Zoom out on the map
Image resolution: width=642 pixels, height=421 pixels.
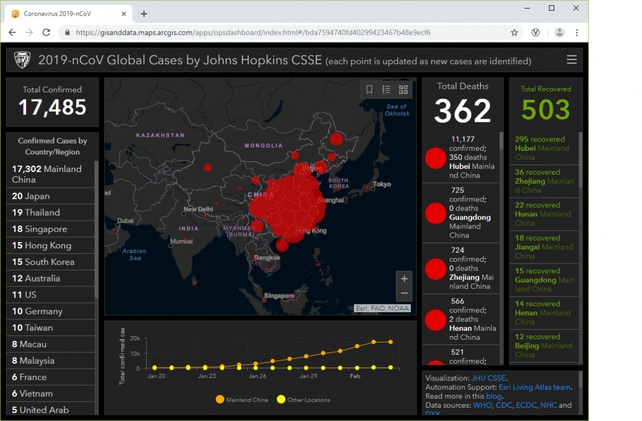404,293
